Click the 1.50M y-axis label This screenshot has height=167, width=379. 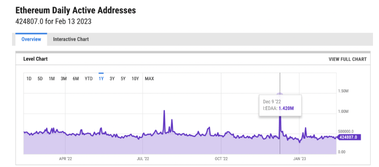343,91
